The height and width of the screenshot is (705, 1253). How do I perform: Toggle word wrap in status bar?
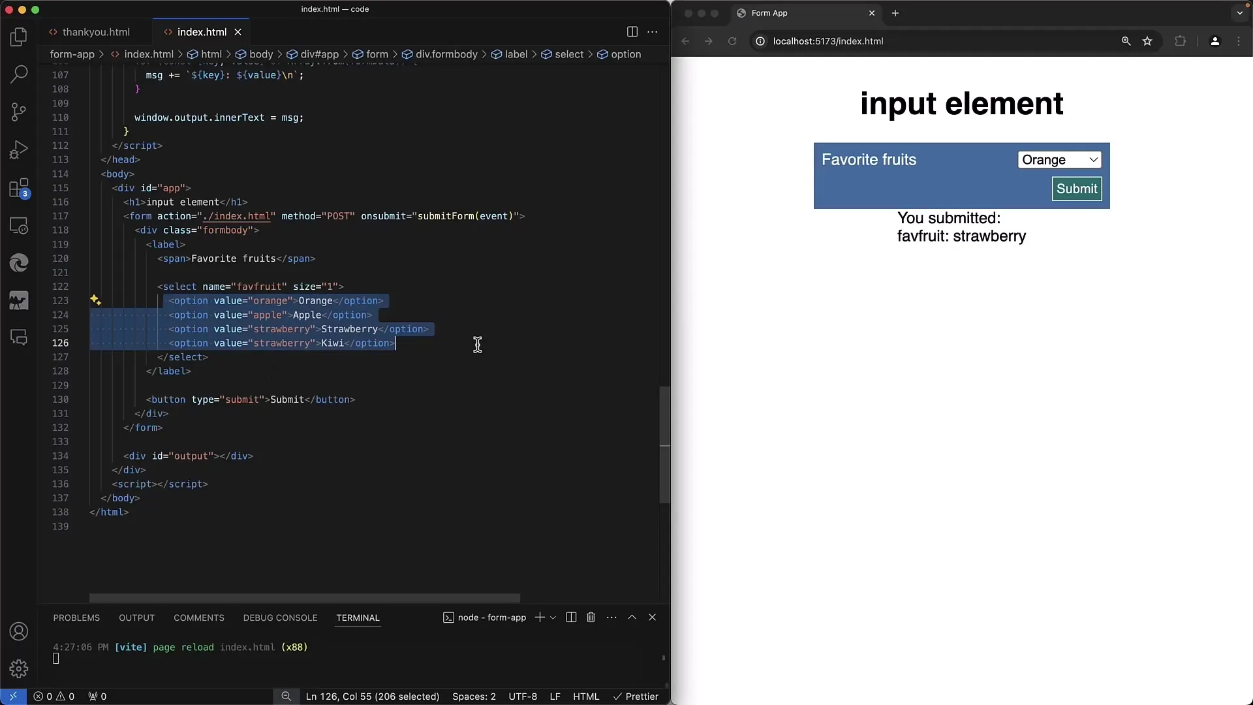click(286, 695)
